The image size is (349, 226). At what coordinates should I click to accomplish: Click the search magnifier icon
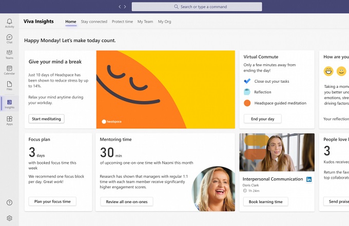176,7
